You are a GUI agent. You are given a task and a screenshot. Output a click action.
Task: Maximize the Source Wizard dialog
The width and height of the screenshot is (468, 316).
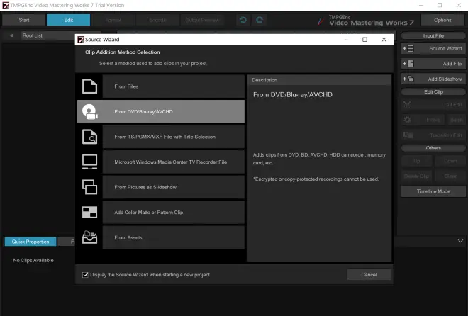coord(364,40)
